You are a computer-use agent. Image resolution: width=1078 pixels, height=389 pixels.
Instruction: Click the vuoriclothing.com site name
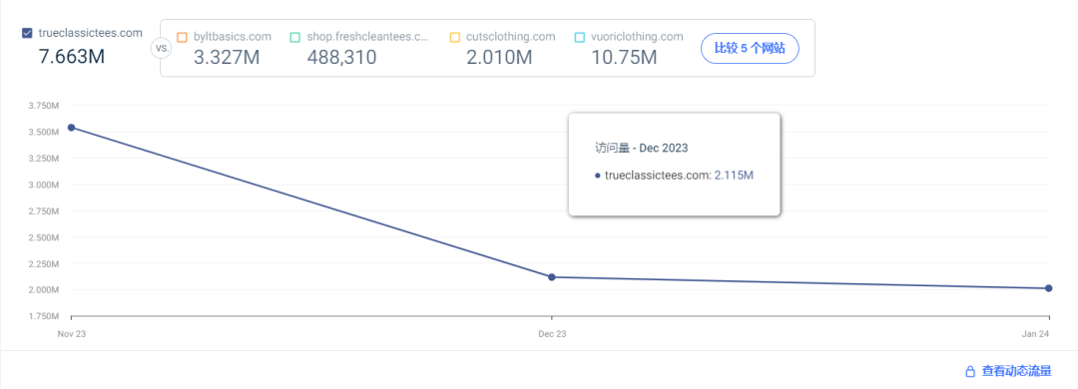click(x=637, y=37)
